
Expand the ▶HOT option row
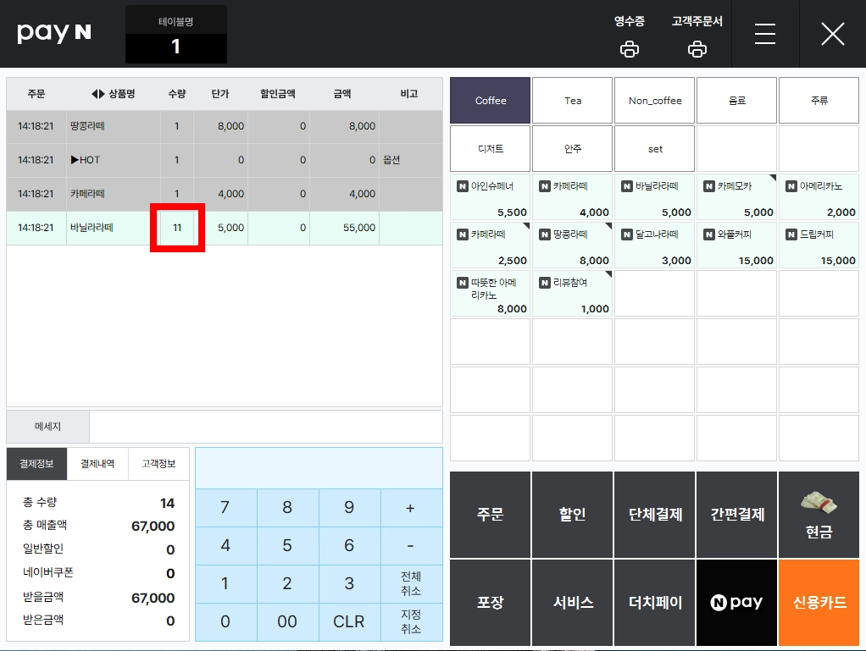(225, 160)
